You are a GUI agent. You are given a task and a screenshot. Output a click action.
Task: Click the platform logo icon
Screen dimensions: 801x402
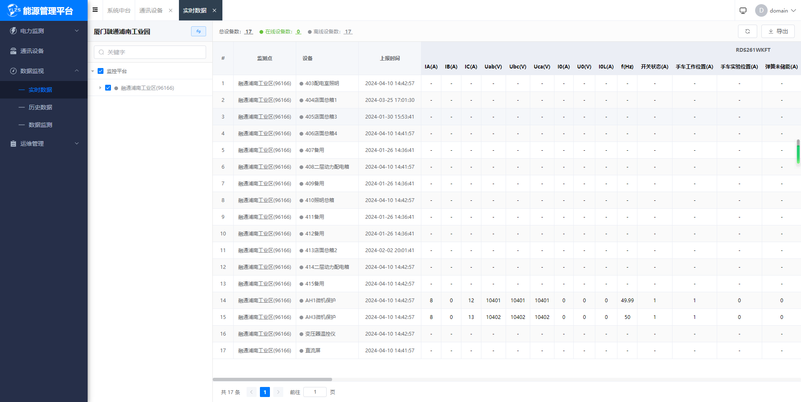[14, 10]
